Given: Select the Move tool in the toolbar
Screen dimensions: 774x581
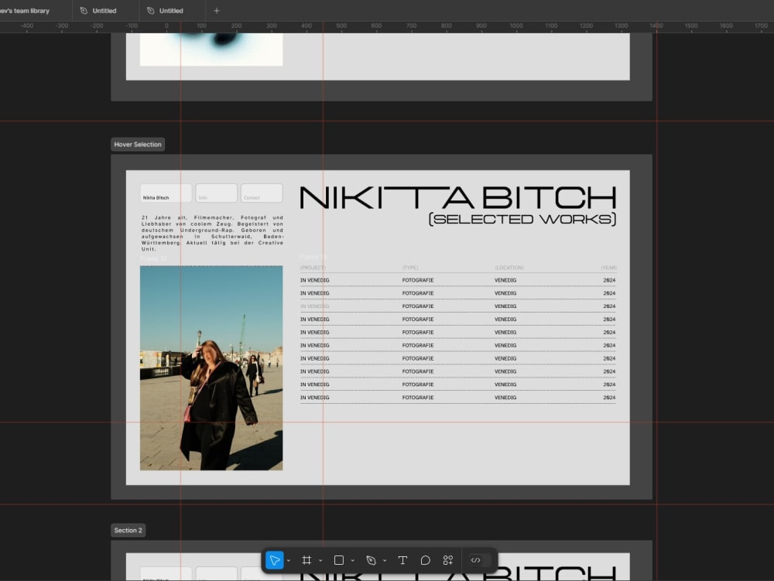Looking at the screenshot, I should coord(275,560).
